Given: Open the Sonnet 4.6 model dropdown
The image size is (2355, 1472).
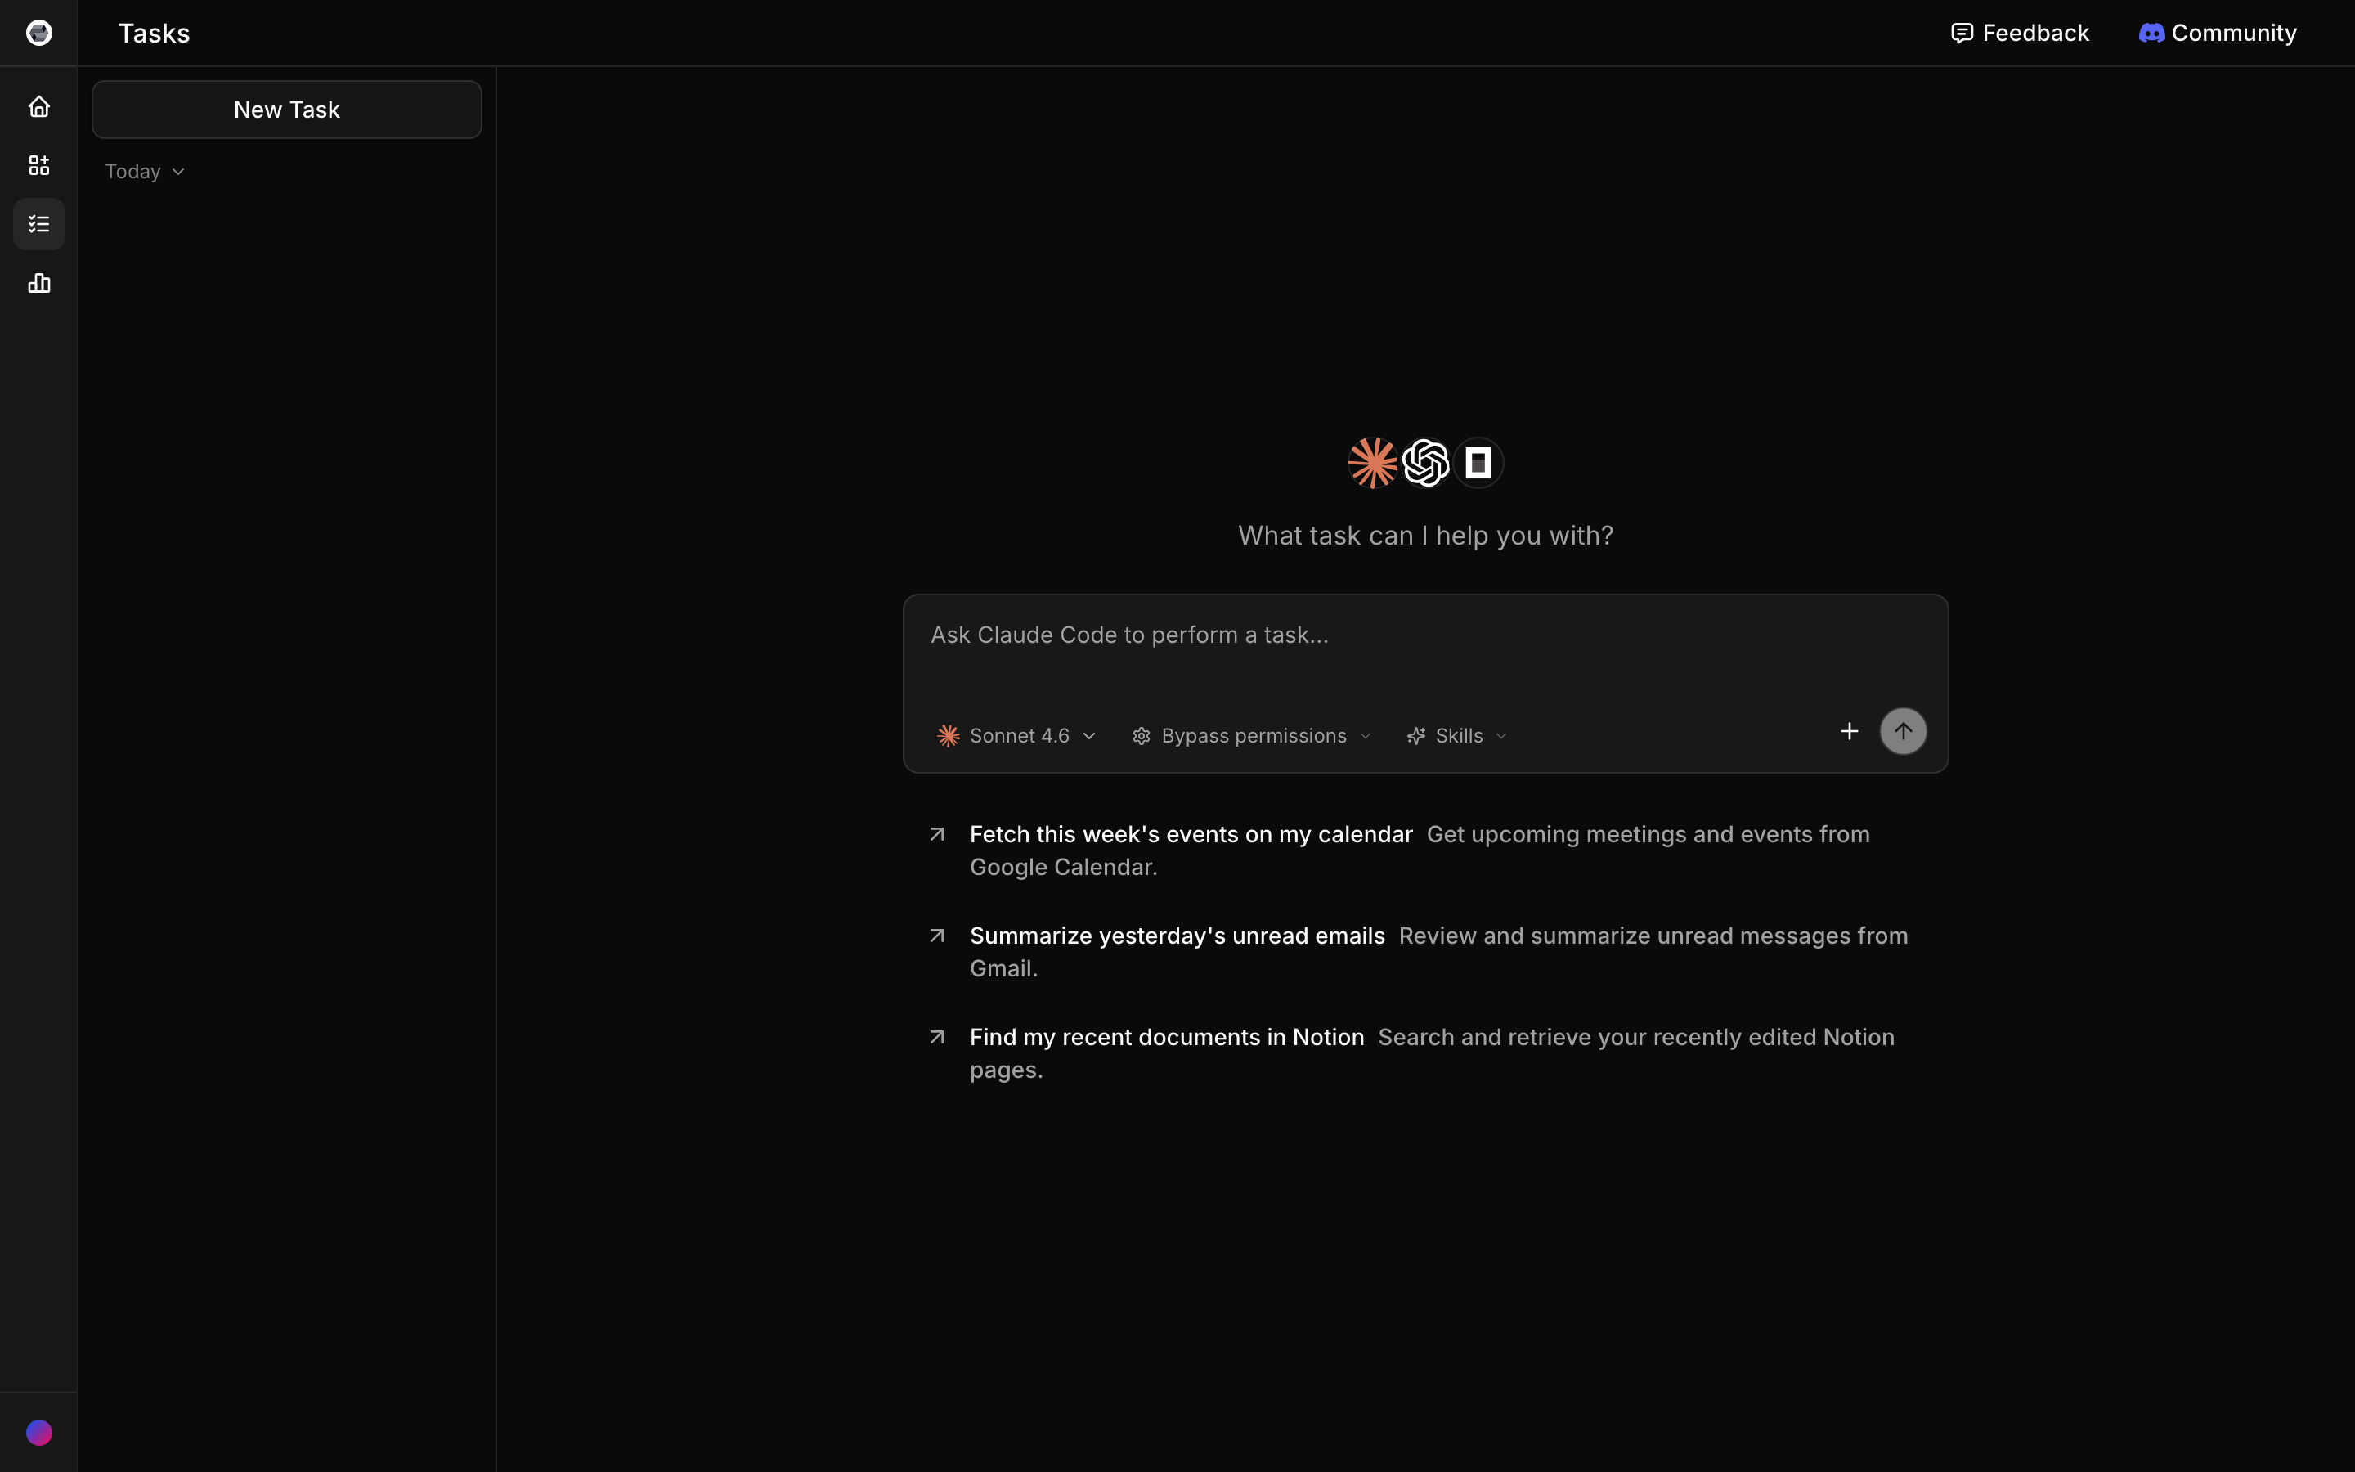Looking at the screenshot, I should 1017,736.
